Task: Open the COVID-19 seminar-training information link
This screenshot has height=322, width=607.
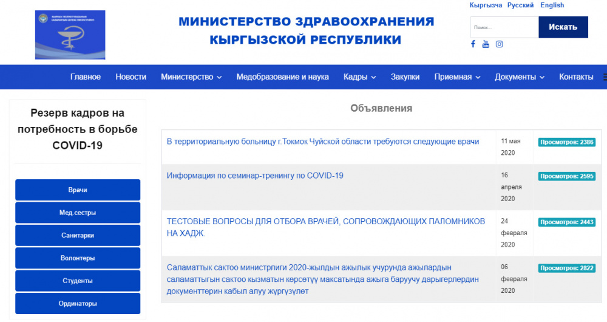Action: 255,176
